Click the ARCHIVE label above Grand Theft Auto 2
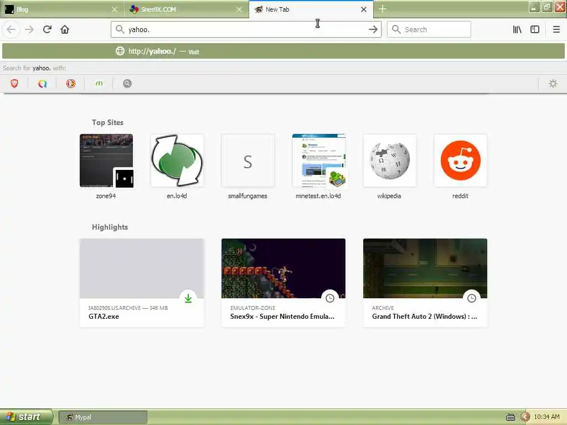567x425 pixels. click(x=383, y=308)
